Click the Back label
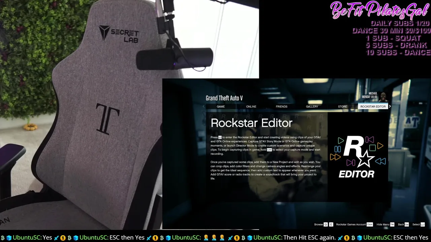 click(401, 225)
